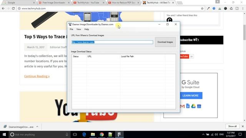Open the Help menu in Daanav Image Downloader

pos(86,29)
